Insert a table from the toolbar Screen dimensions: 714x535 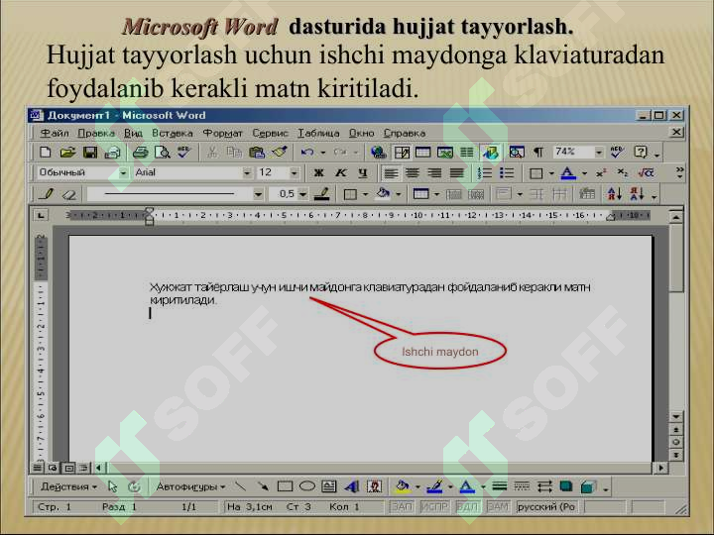[423, 153]
